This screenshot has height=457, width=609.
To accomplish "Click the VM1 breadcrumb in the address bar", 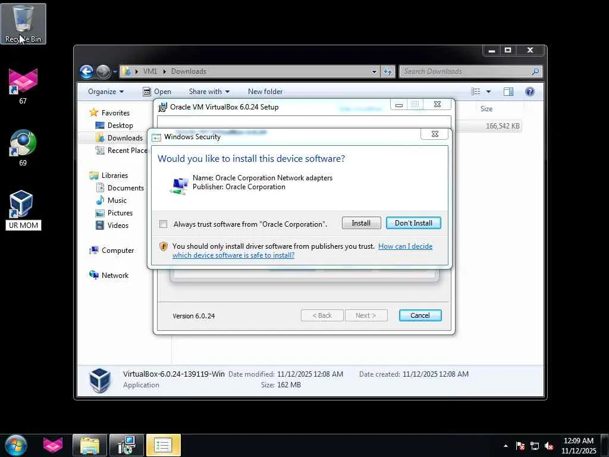I will (150, 71).
